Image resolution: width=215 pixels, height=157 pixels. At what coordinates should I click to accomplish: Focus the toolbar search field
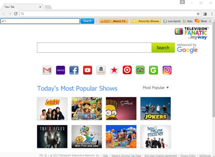[x=40, y=21]
